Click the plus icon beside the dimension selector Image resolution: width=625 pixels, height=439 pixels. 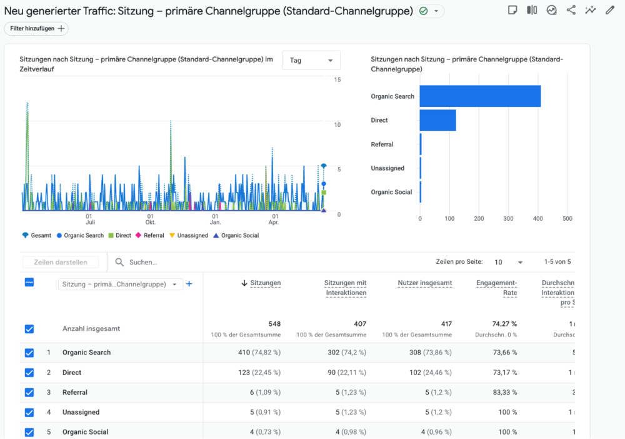[x=189, y=284]
